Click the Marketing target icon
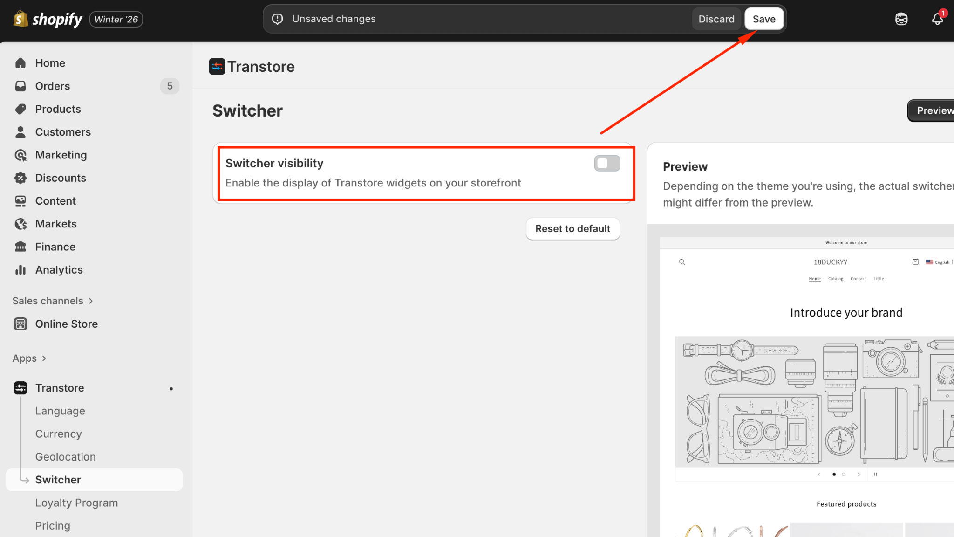This screenshot has height=537, width=954. click(20, 155)
